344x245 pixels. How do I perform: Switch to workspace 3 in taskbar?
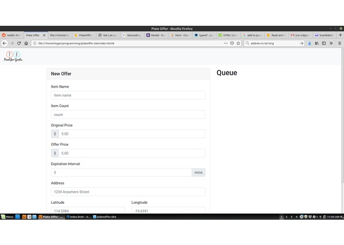(292, 217)
